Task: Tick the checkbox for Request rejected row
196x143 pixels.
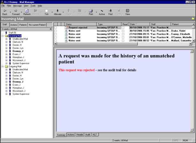Action: coord(56,28)
